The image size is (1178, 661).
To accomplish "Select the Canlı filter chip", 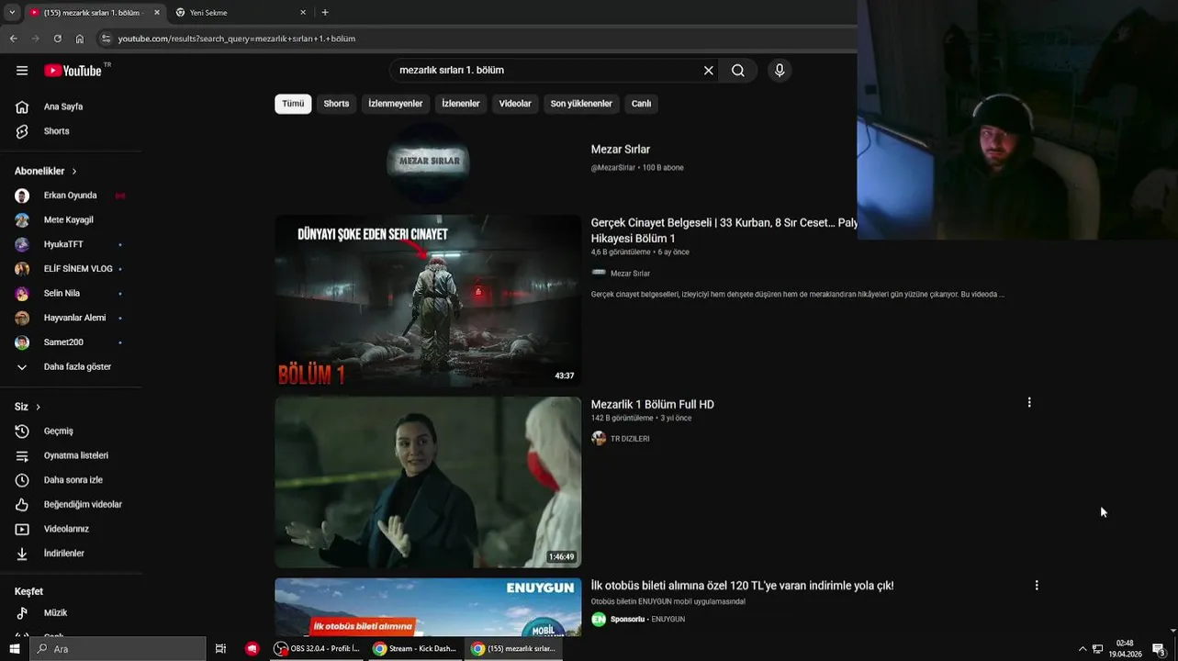I will tap(641, 104).
